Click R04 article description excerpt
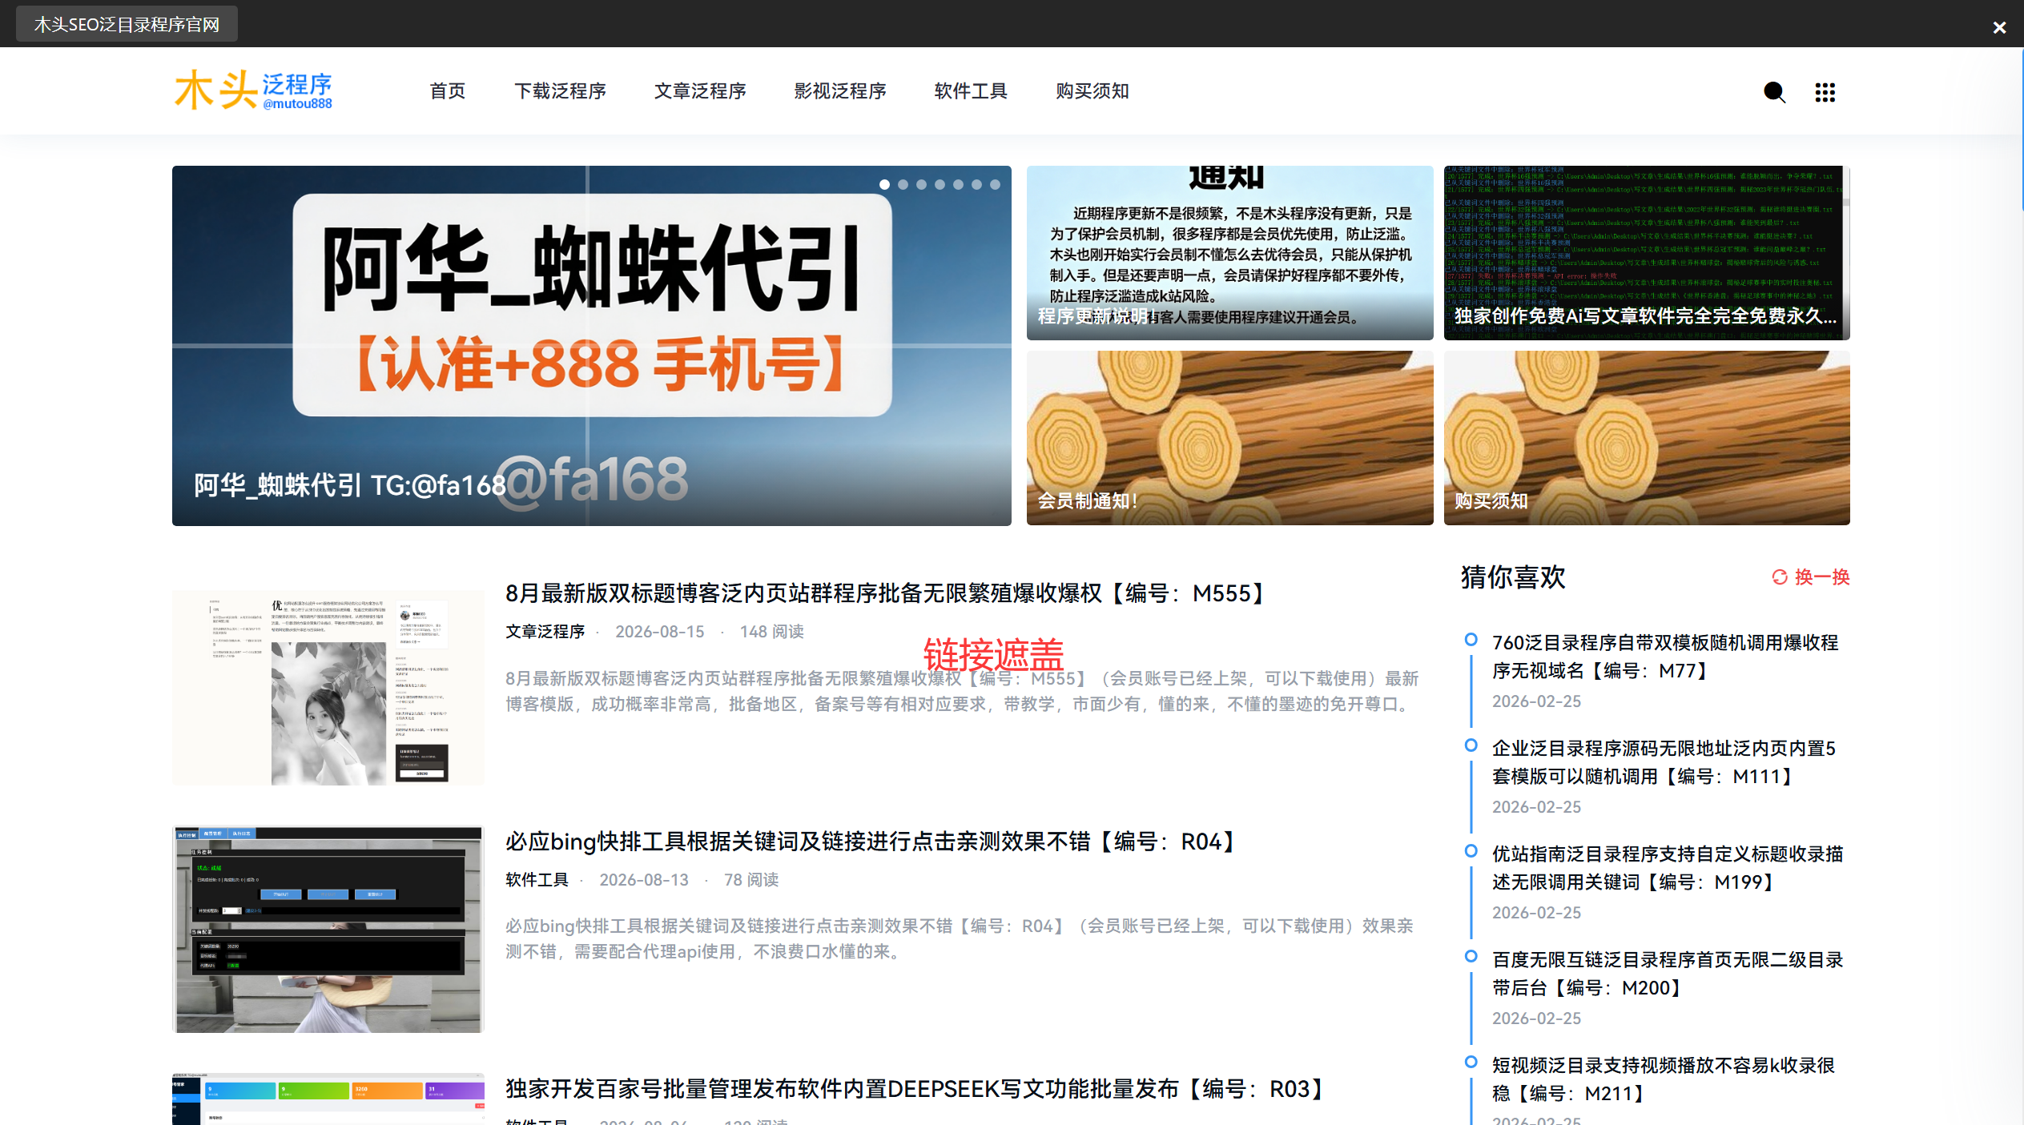The image size is (2024, 1125). coord(960,938)
